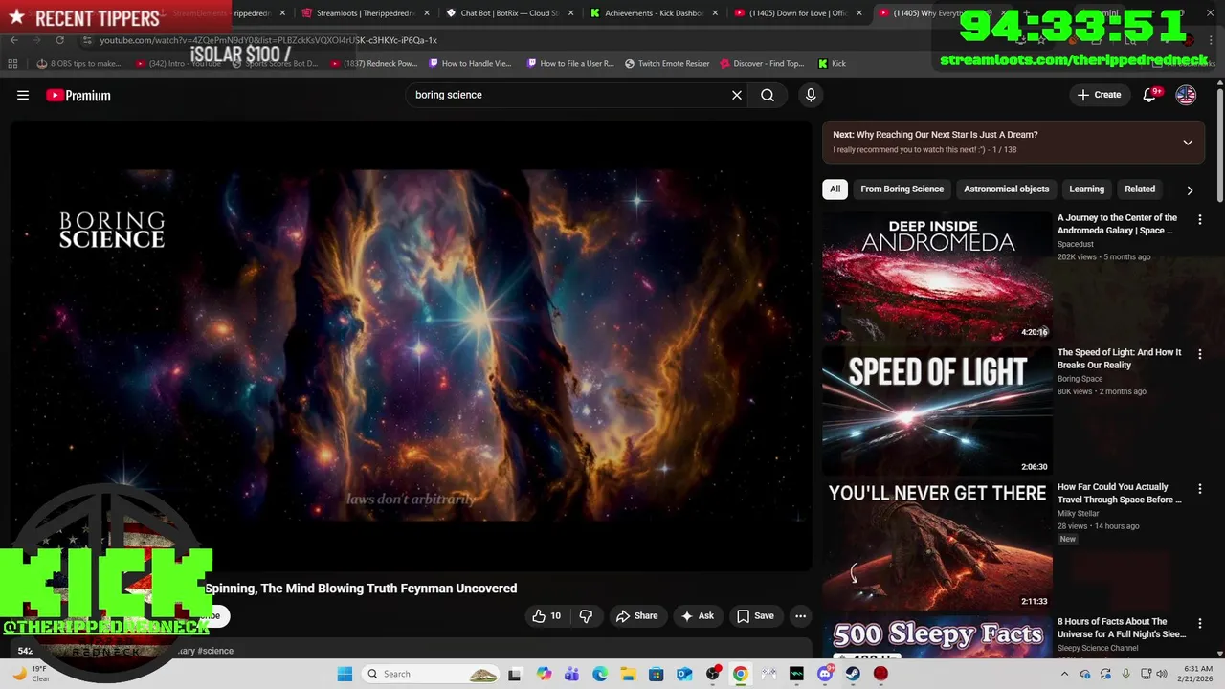This screenshot has width=1225, height=689.
Task: Open Andromeda Galaxy video title
Action: [1117, 224]
